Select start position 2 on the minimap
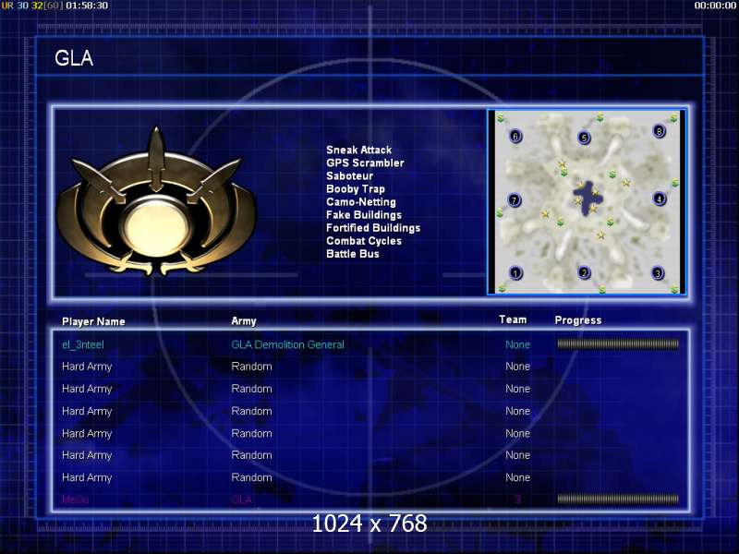739x554 pixels. pyautogui.click(x=585, y=272)
